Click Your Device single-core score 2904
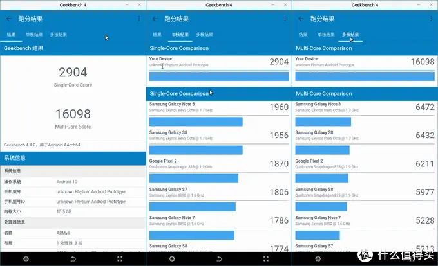Screen dimensions: 438x266 (279, 62)
